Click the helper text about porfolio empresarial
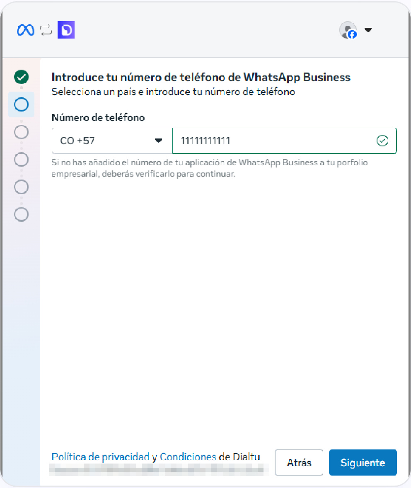This screenshot has height=488, width=411. [210, 168]
